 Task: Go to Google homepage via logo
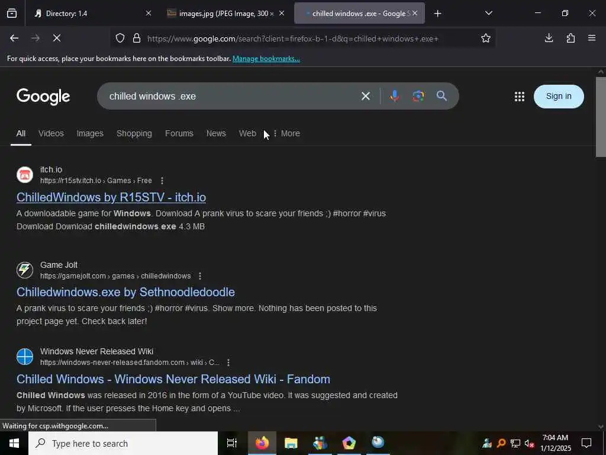pos(43,97)
